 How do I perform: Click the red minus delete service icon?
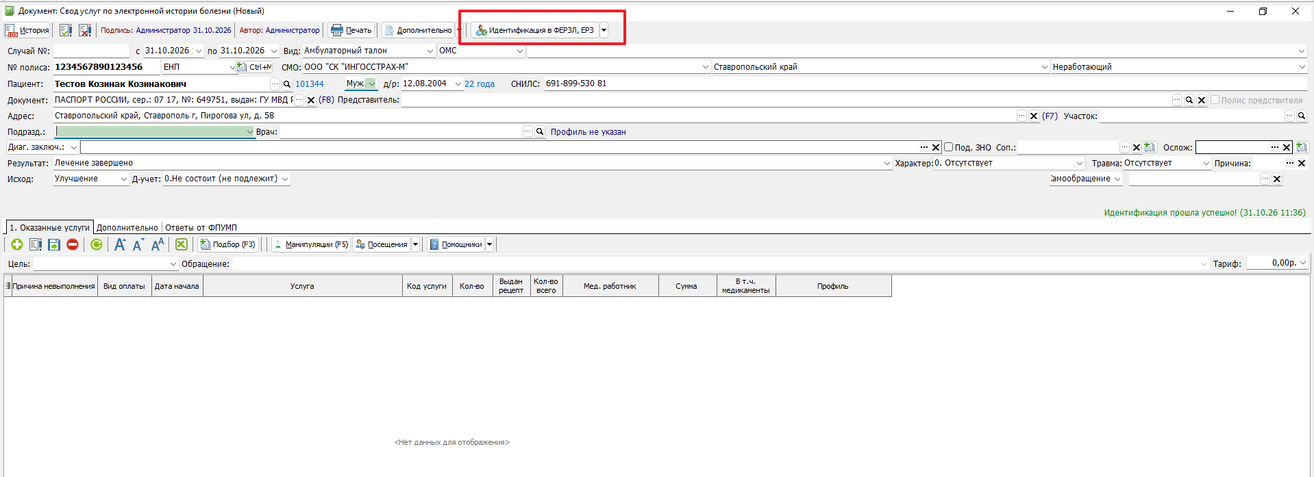73,244
